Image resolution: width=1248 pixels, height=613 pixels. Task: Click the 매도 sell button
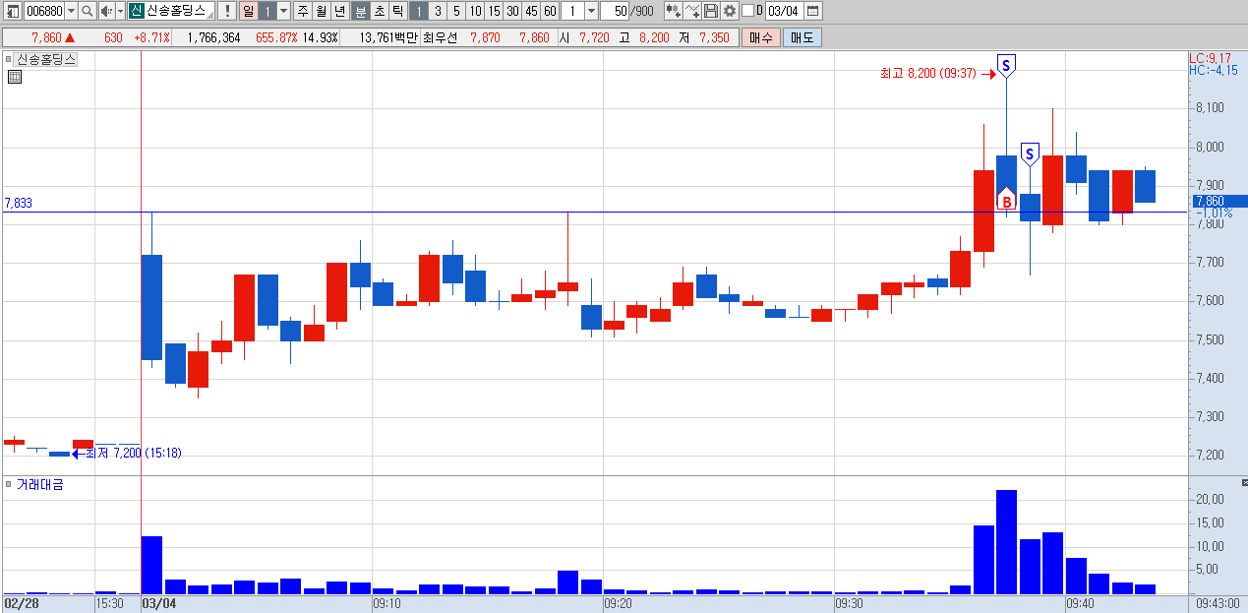click(x=802, y=37)
